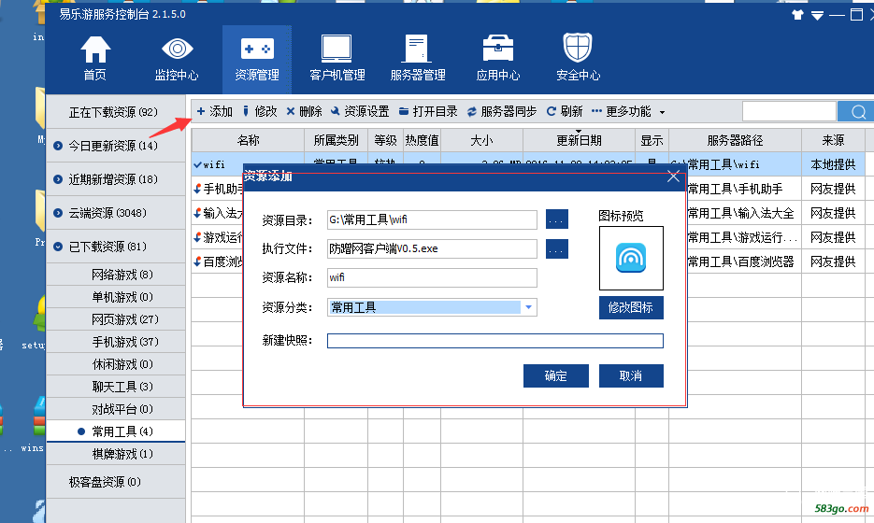874x523 pixels.
Task: Click the 删除 delete toolbar item
Action: point(305,111)
